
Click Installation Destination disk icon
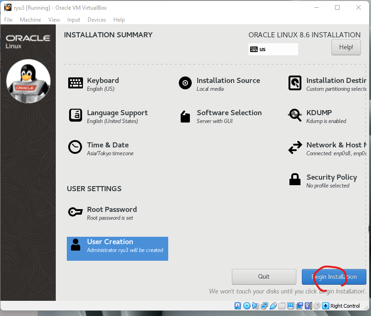pyautogui.click(x=295, y=83)
